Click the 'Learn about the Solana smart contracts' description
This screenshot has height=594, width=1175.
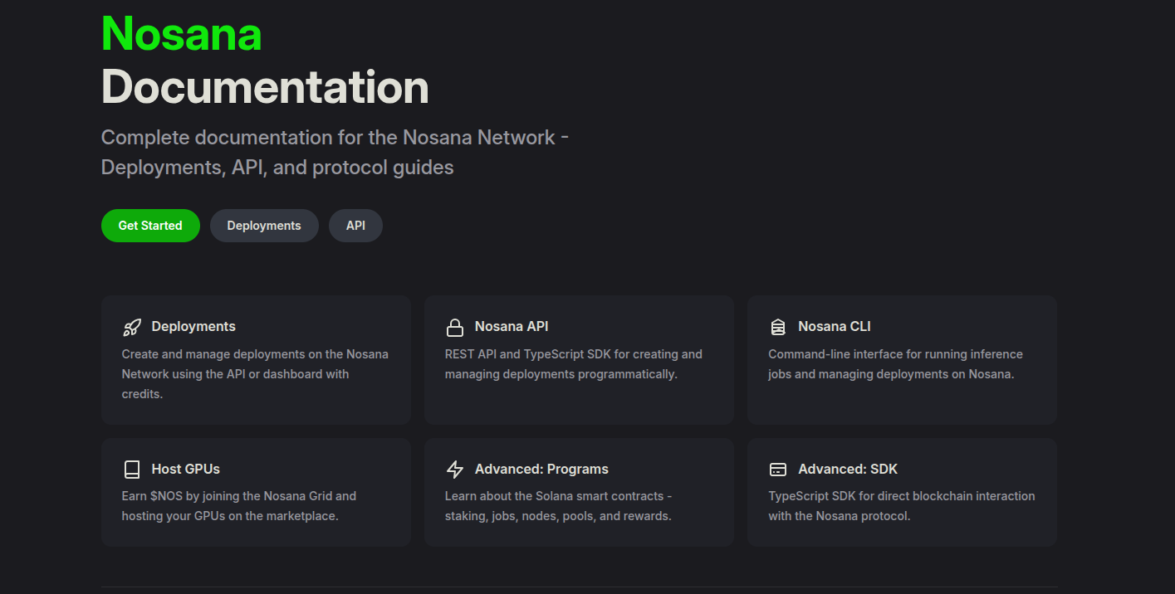tap(558, 506)
